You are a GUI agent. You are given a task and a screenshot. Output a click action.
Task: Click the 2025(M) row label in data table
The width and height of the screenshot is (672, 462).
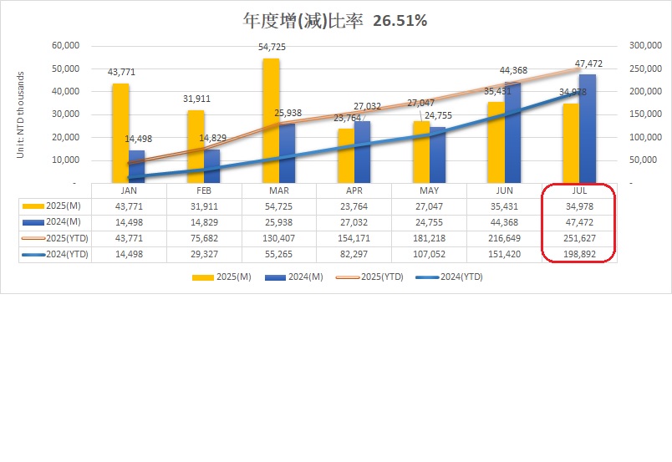pos(64,206)
